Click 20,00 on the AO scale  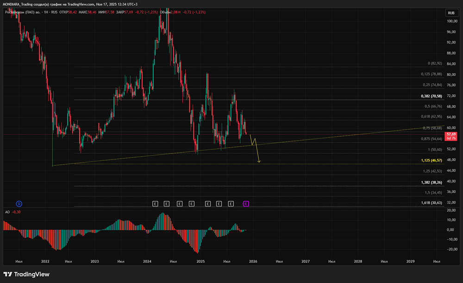(451, 210)
